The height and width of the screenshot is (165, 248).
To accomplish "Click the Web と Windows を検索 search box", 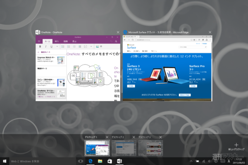I will click(x=43, y=161).
